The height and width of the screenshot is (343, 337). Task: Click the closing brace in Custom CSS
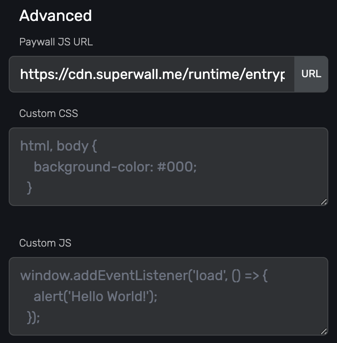coord(29,187)
